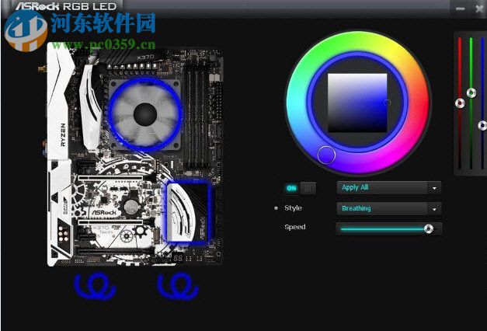Open the Apply All dropdown
Viewport: 487px width, 331px height.
[389, 188]
